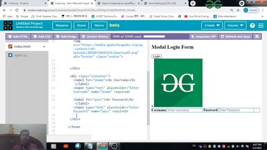Viewport: 267px width, 150px height.
Task: Click Add CSS button
Action: (42, 36)
